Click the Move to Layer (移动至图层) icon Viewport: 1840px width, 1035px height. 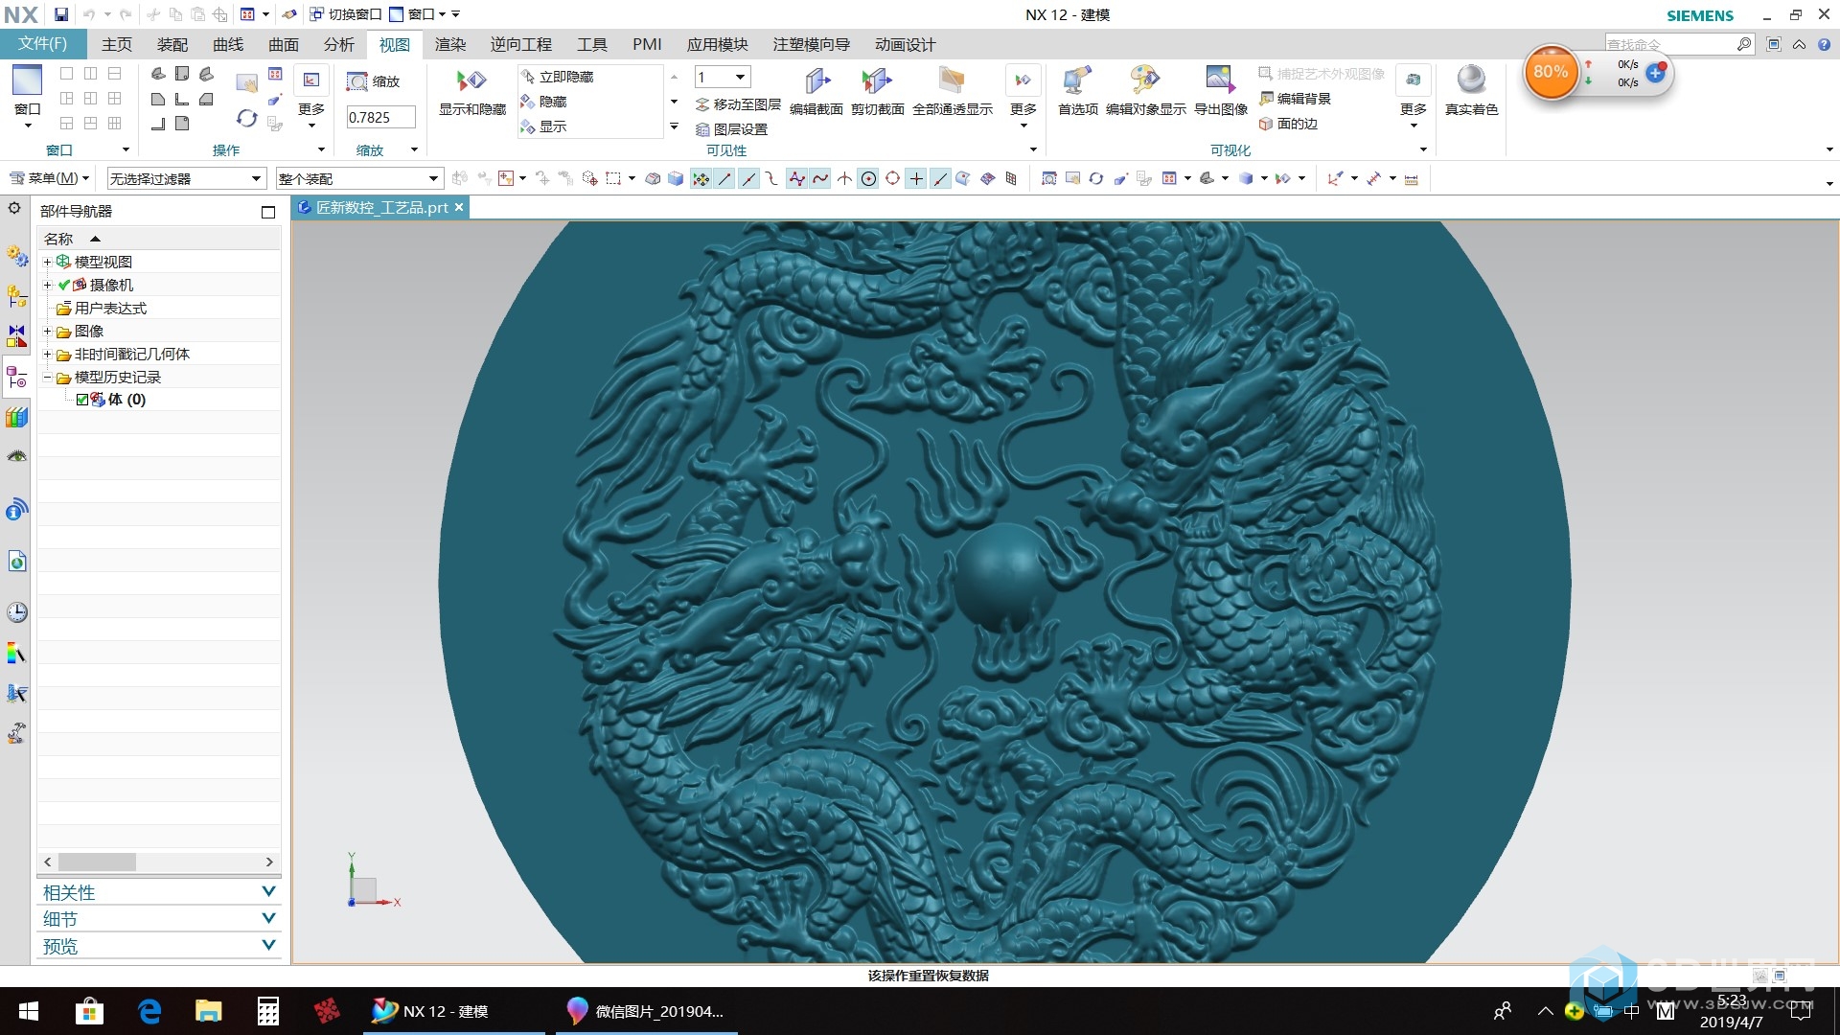(x=702, y=104)
